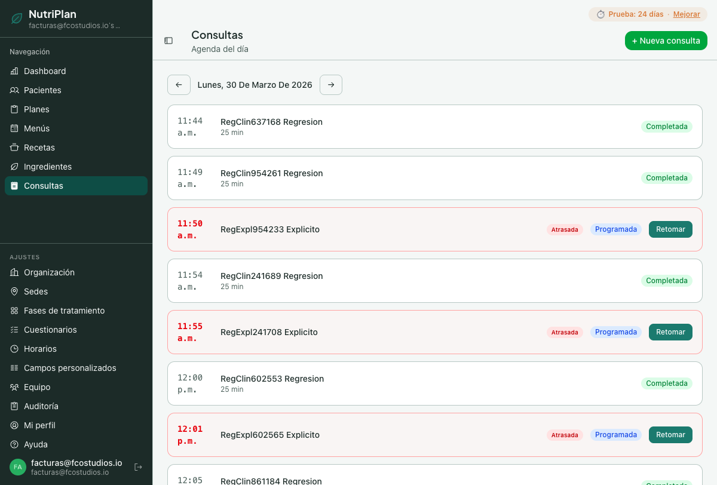Click the Sedes location pin icon

[14, 291]
